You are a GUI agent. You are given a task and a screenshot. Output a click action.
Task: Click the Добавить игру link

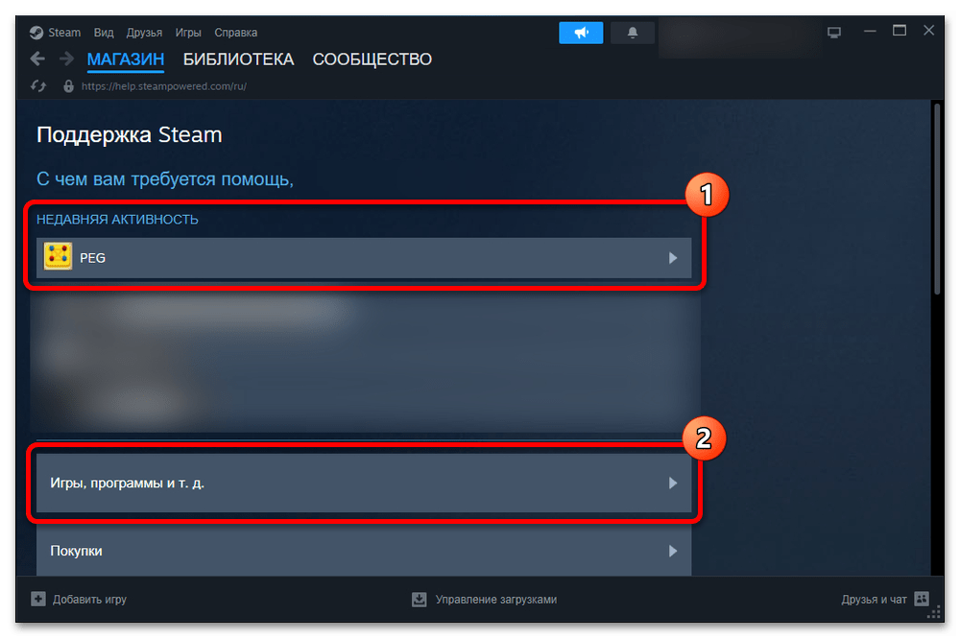tap(89, 599)
